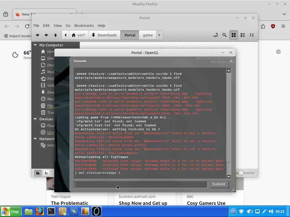Open Bookmarks menu in file manager
Image resolution: width=290 pixels, height=217 pixels.
(x=84, y=25)
